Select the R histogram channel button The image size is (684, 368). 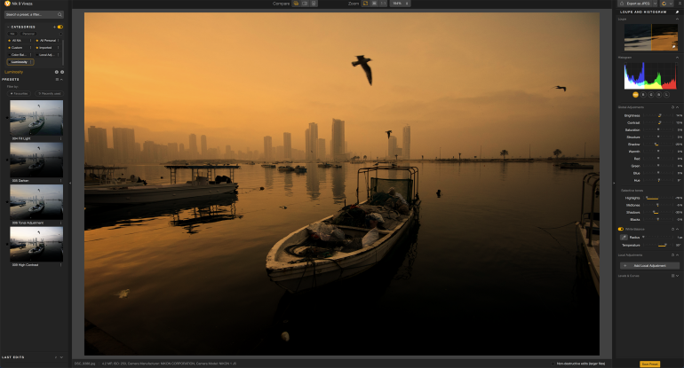[643, 95]
